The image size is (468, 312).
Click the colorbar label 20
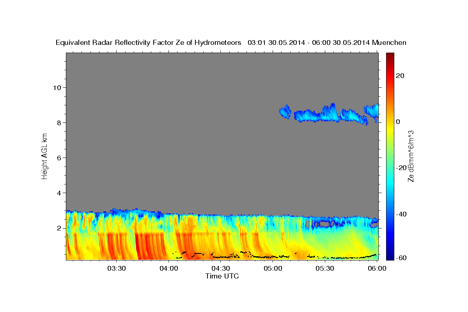point(400,76)
